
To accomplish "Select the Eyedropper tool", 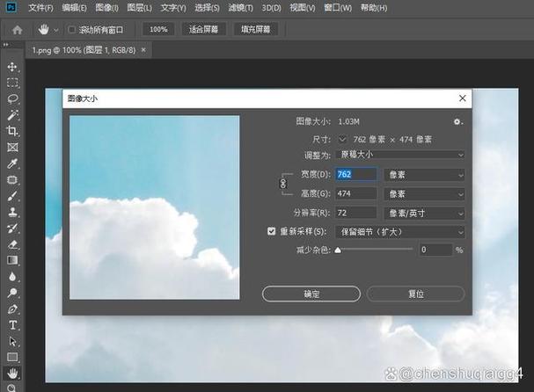I will point(12,163).
